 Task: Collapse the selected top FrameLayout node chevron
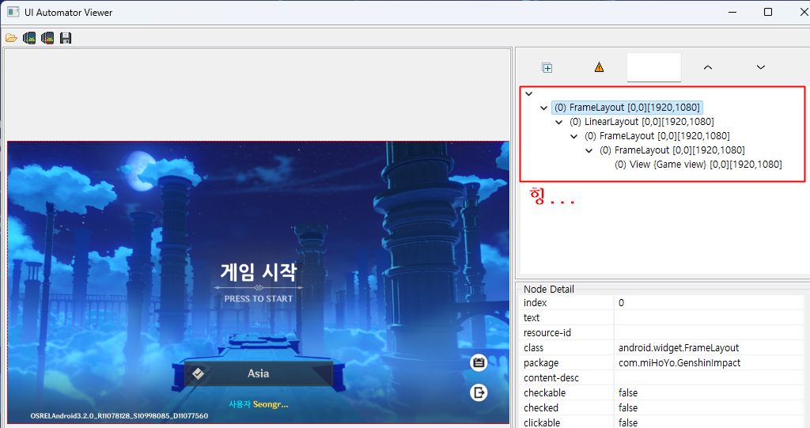(x=543, y=108)
